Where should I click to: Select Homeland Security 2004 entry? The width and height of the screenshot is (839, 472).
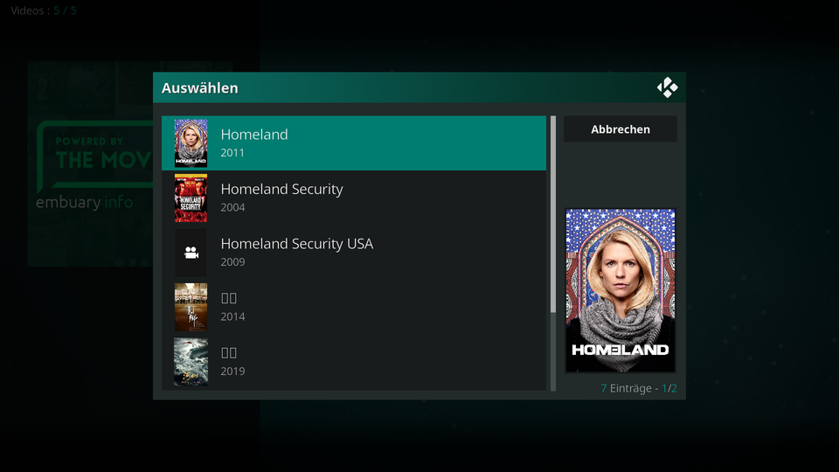pos(354,198)
